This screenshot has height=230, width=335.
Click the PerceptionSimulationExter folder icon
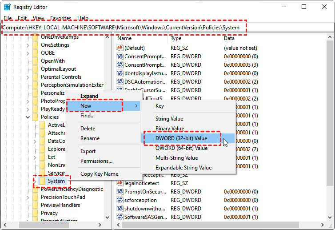tap(35, 85)
